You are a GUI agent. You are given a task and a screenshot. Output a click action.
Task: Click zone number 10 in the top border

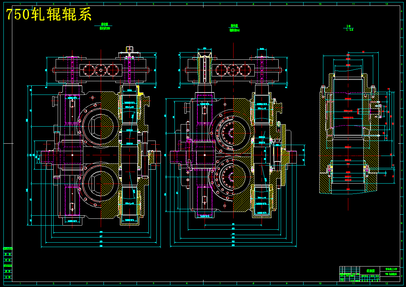click(320, 4)
